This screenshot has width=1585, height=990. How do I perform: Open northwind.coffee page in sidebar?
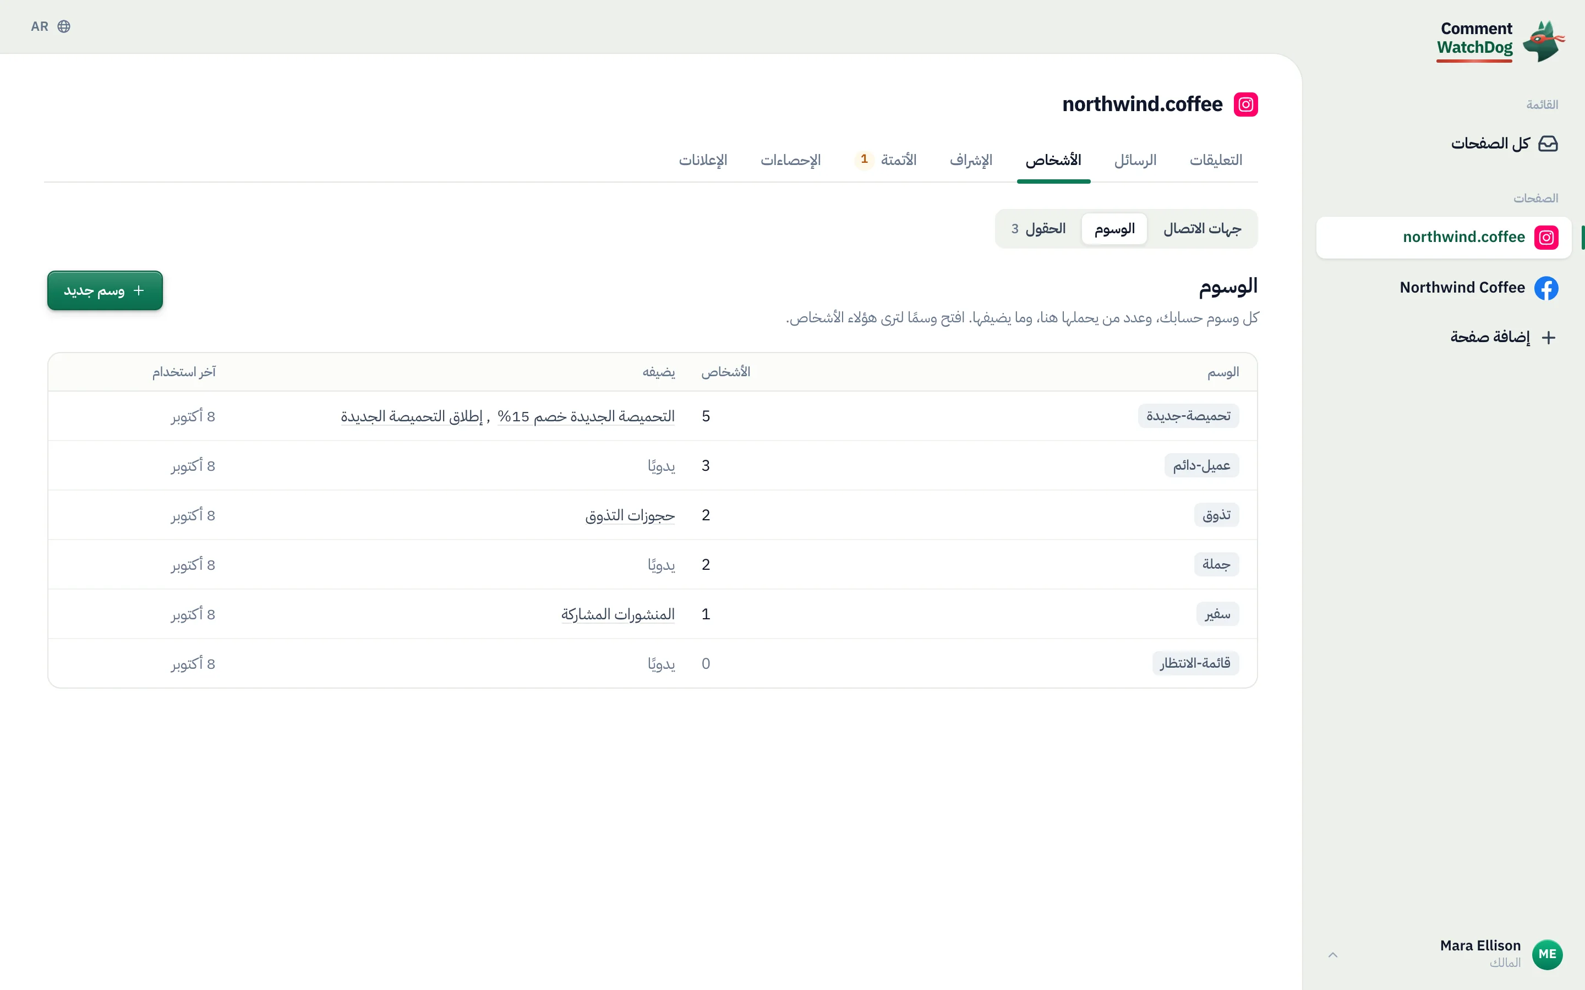tap(1444, 237)
